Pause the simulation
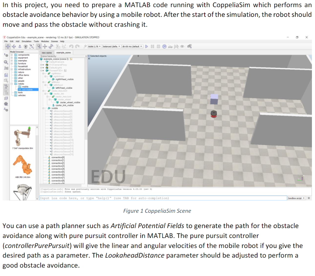Image resolution: width=315 pixels, height=276 pixels. (152, 46)
